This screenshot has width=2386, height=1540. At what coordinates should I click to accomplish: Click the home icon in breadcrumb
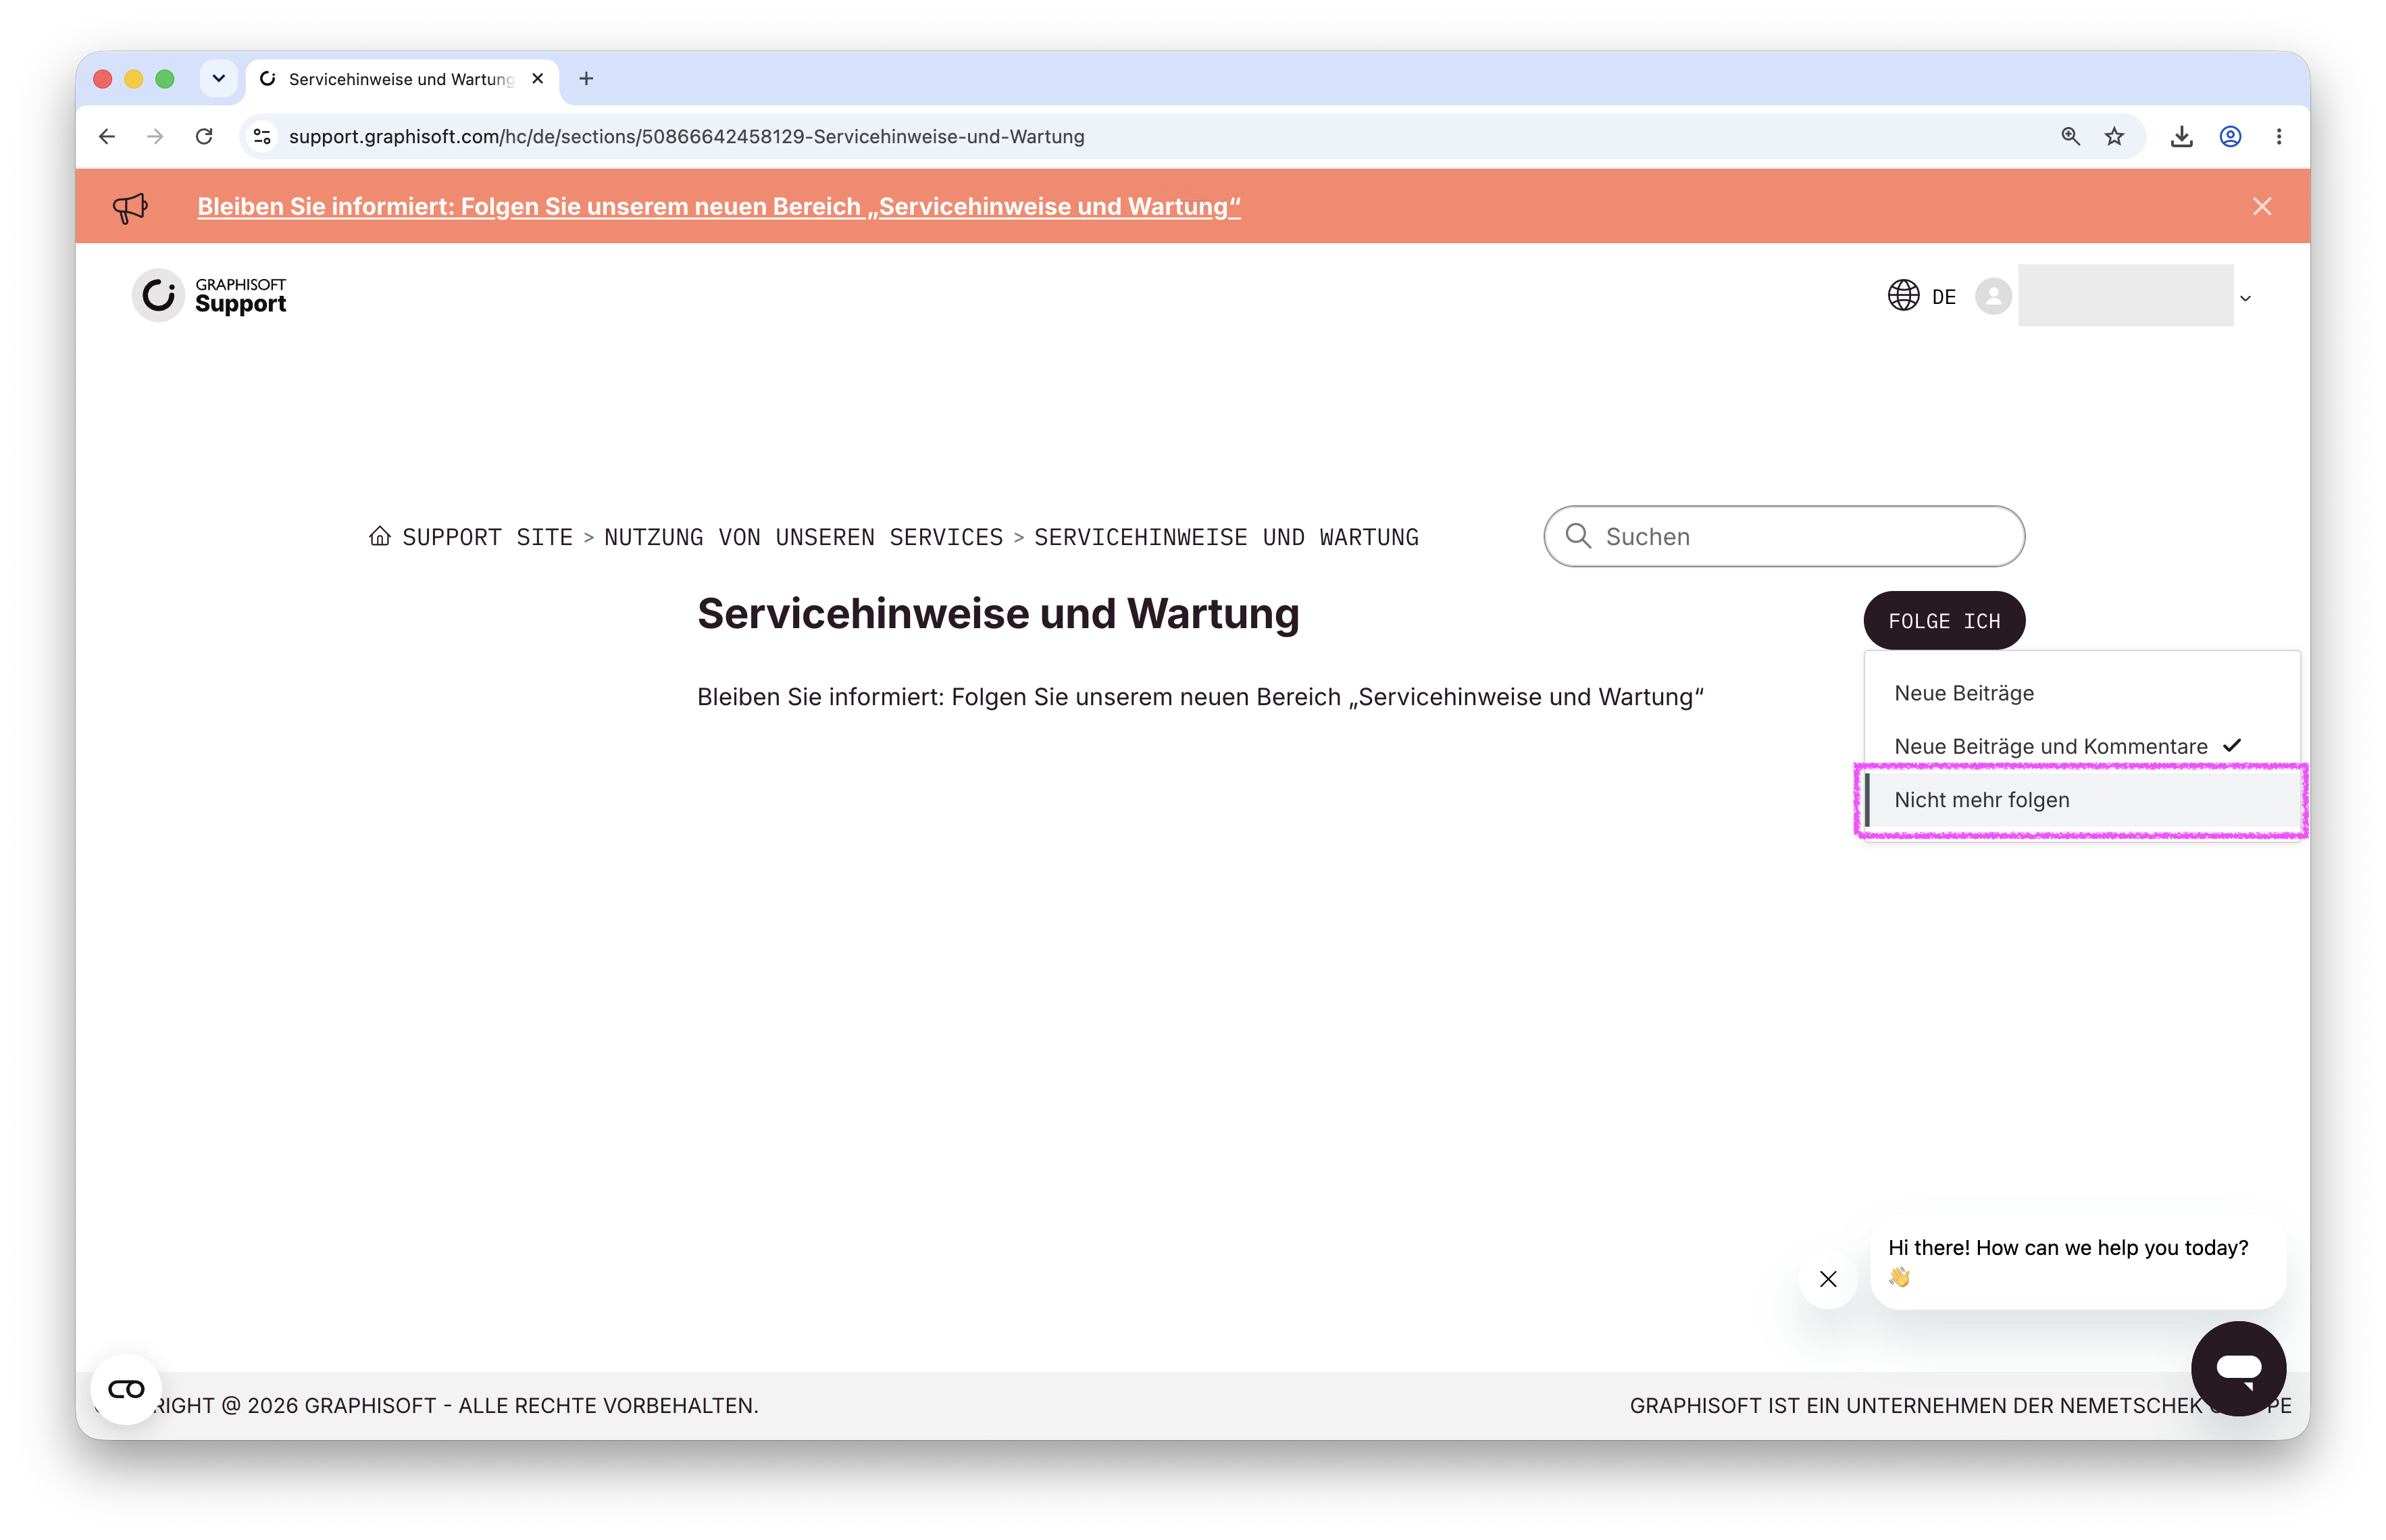[380, 536]
